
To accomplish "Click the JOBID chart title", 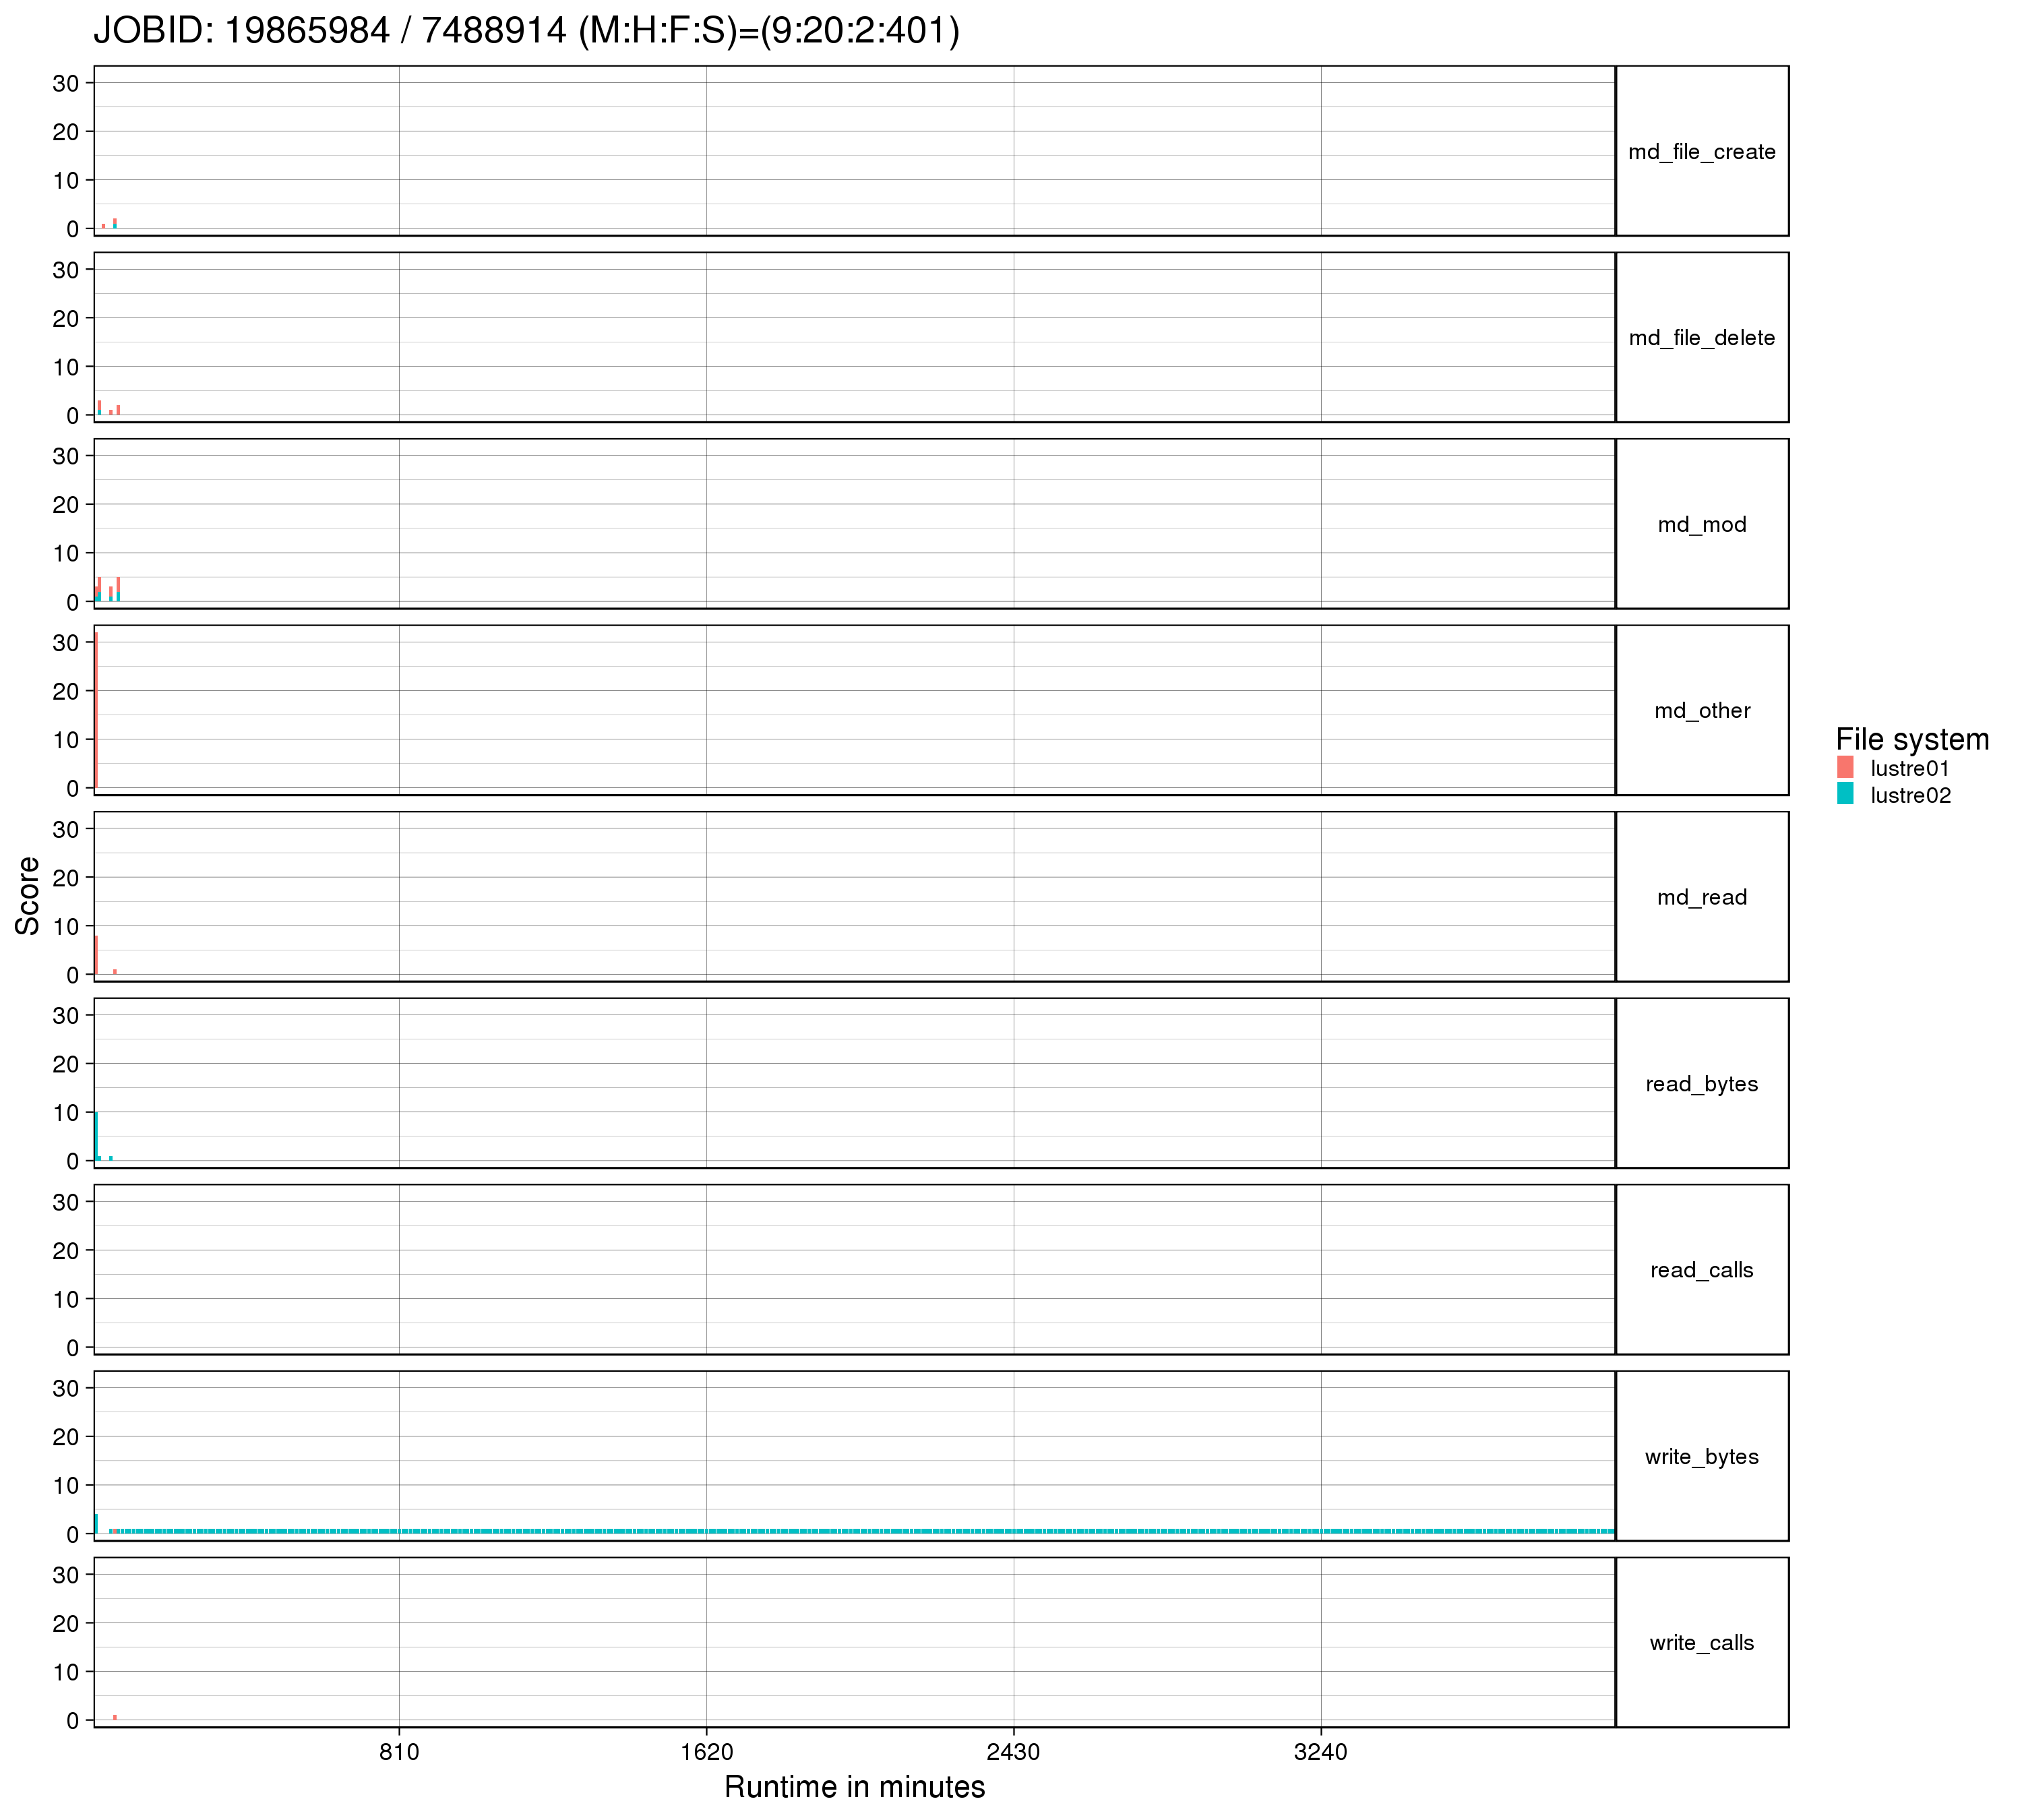I will pos(526,31).
